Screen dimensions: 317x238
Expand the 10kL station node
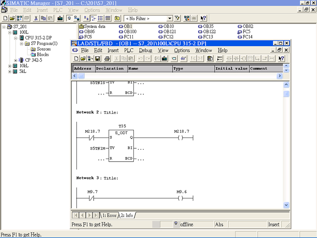10,66
